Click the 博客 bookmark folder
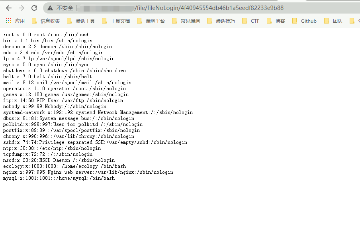Screen dimensions: 360x228 (x=276, y=21)
